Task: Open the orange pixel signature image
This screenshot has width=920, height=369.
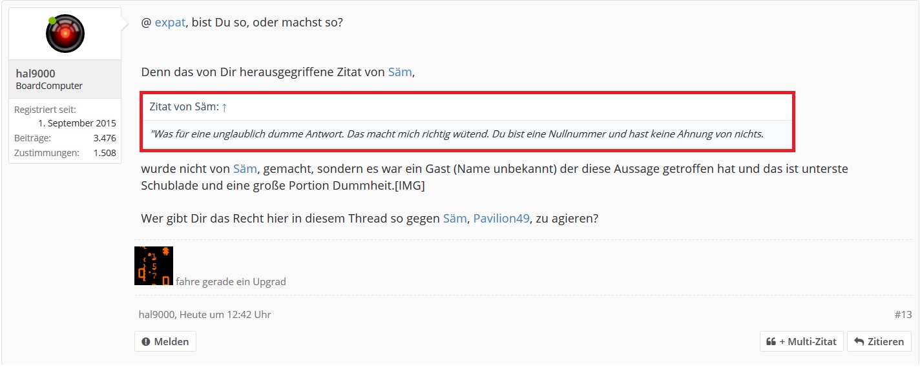Action: tap(154, 266)
